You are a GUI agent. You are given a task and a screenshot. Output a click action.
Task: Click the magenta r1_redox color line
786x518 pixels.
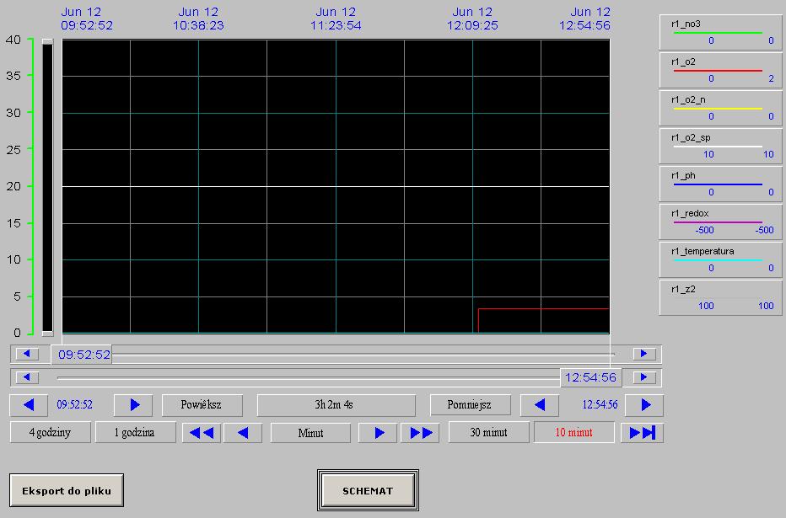[718, 222]
